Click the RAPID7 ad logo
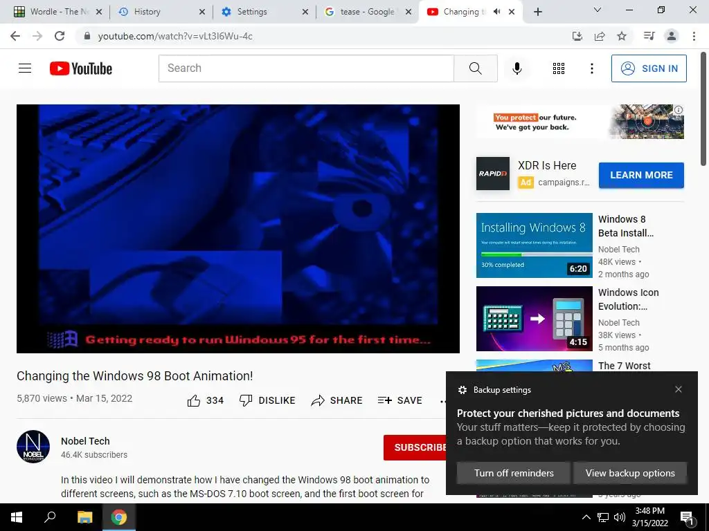 point(493,174)
